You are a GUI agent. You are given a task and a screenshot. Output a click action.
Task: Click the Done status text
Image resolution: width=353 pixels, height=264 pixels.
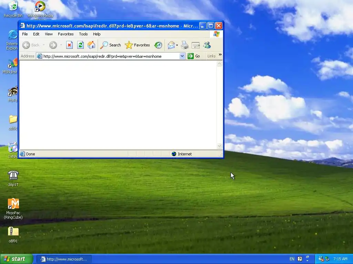click(x=30, y=154)
